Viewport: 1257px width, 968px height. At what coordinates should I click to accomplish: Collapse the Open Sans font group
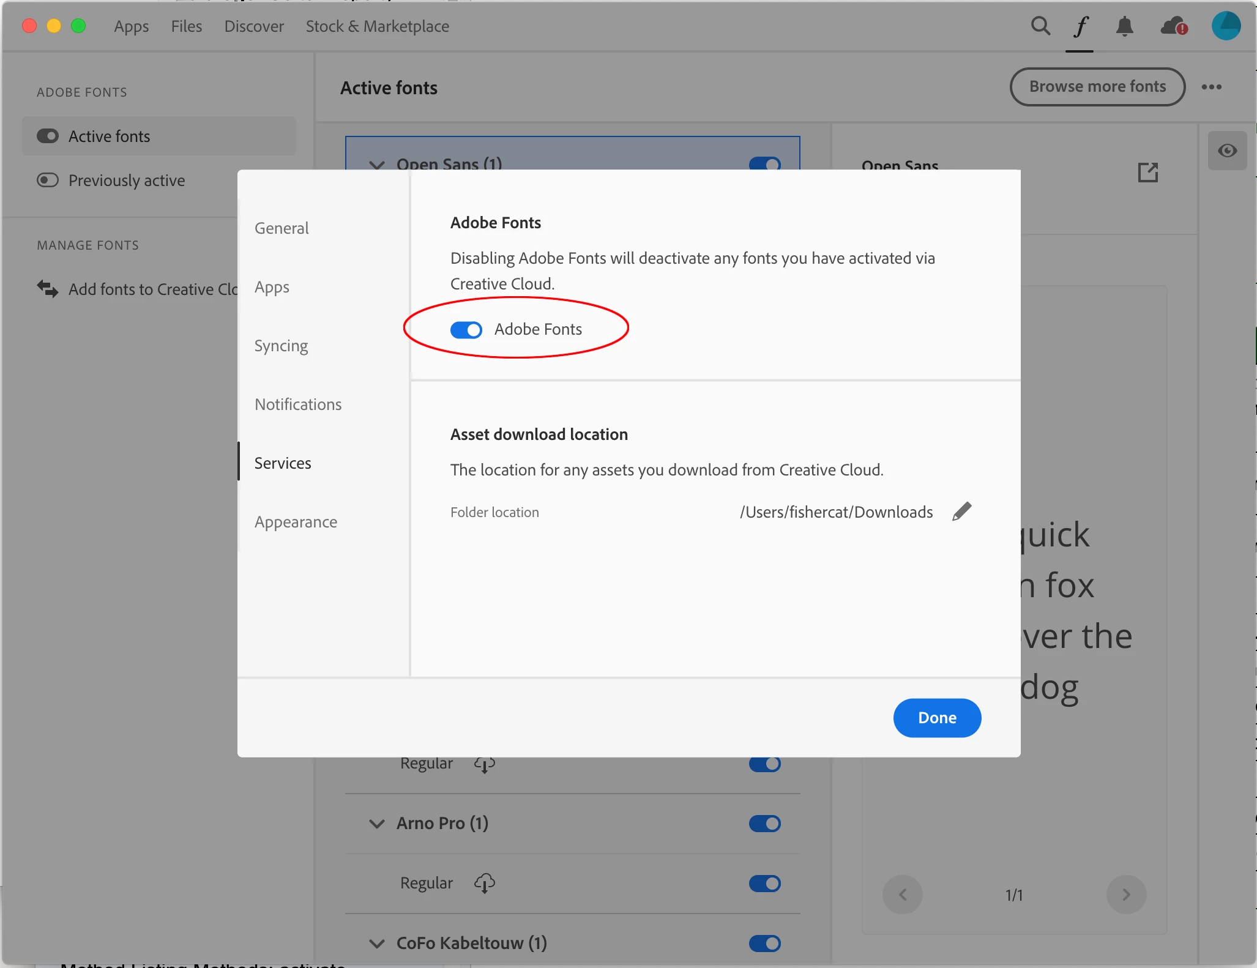pos(377,164)
